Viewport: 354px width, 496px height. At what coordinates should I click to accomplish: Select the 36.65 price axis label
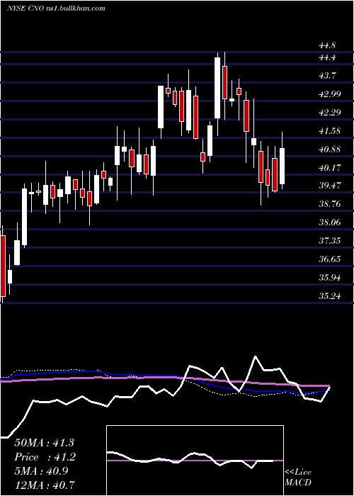tap(330, 259)
